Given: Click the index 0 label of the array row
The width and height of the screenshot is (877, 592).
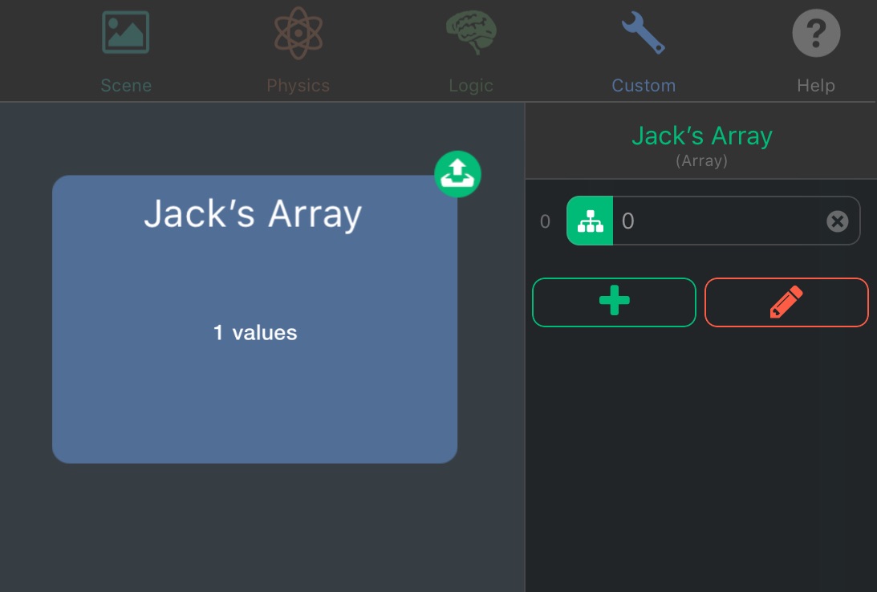Looking at the screenshot, I should pos(546,221).
